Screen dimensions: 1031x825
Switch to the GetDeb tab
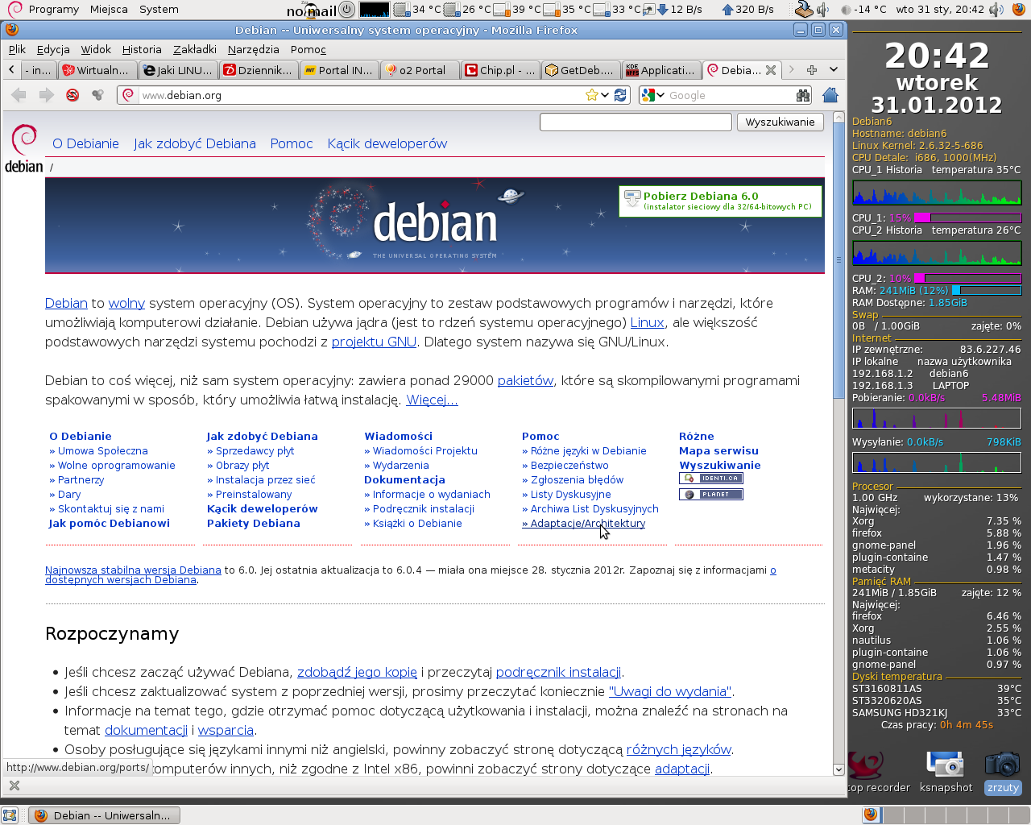(582, 70)
